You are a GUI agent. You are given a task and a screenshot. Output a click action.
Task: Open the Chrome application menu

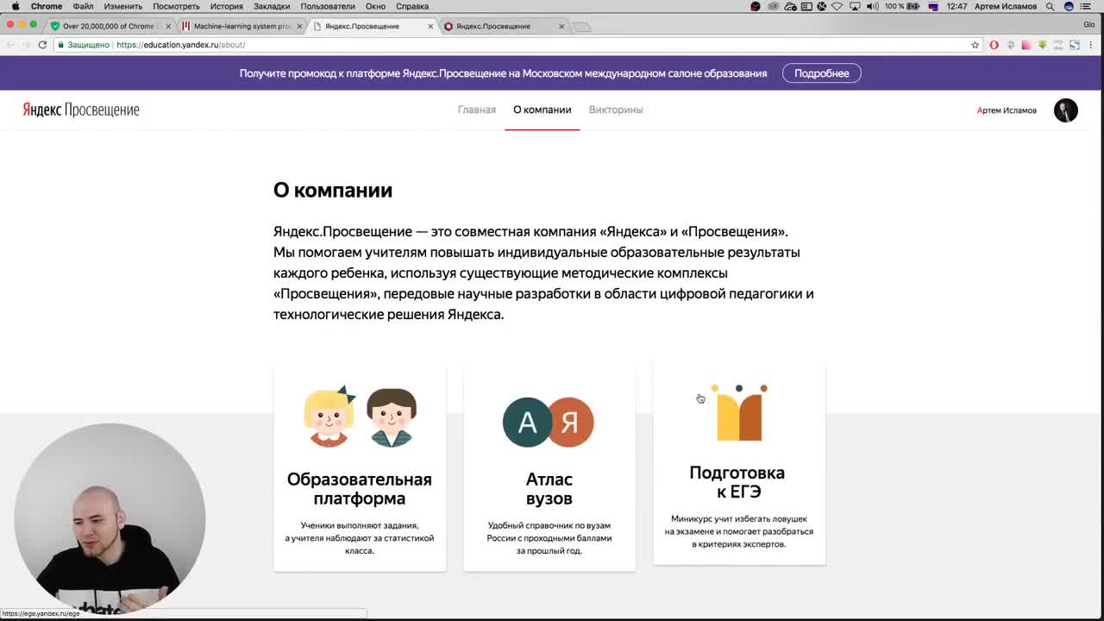click(47, 6)
